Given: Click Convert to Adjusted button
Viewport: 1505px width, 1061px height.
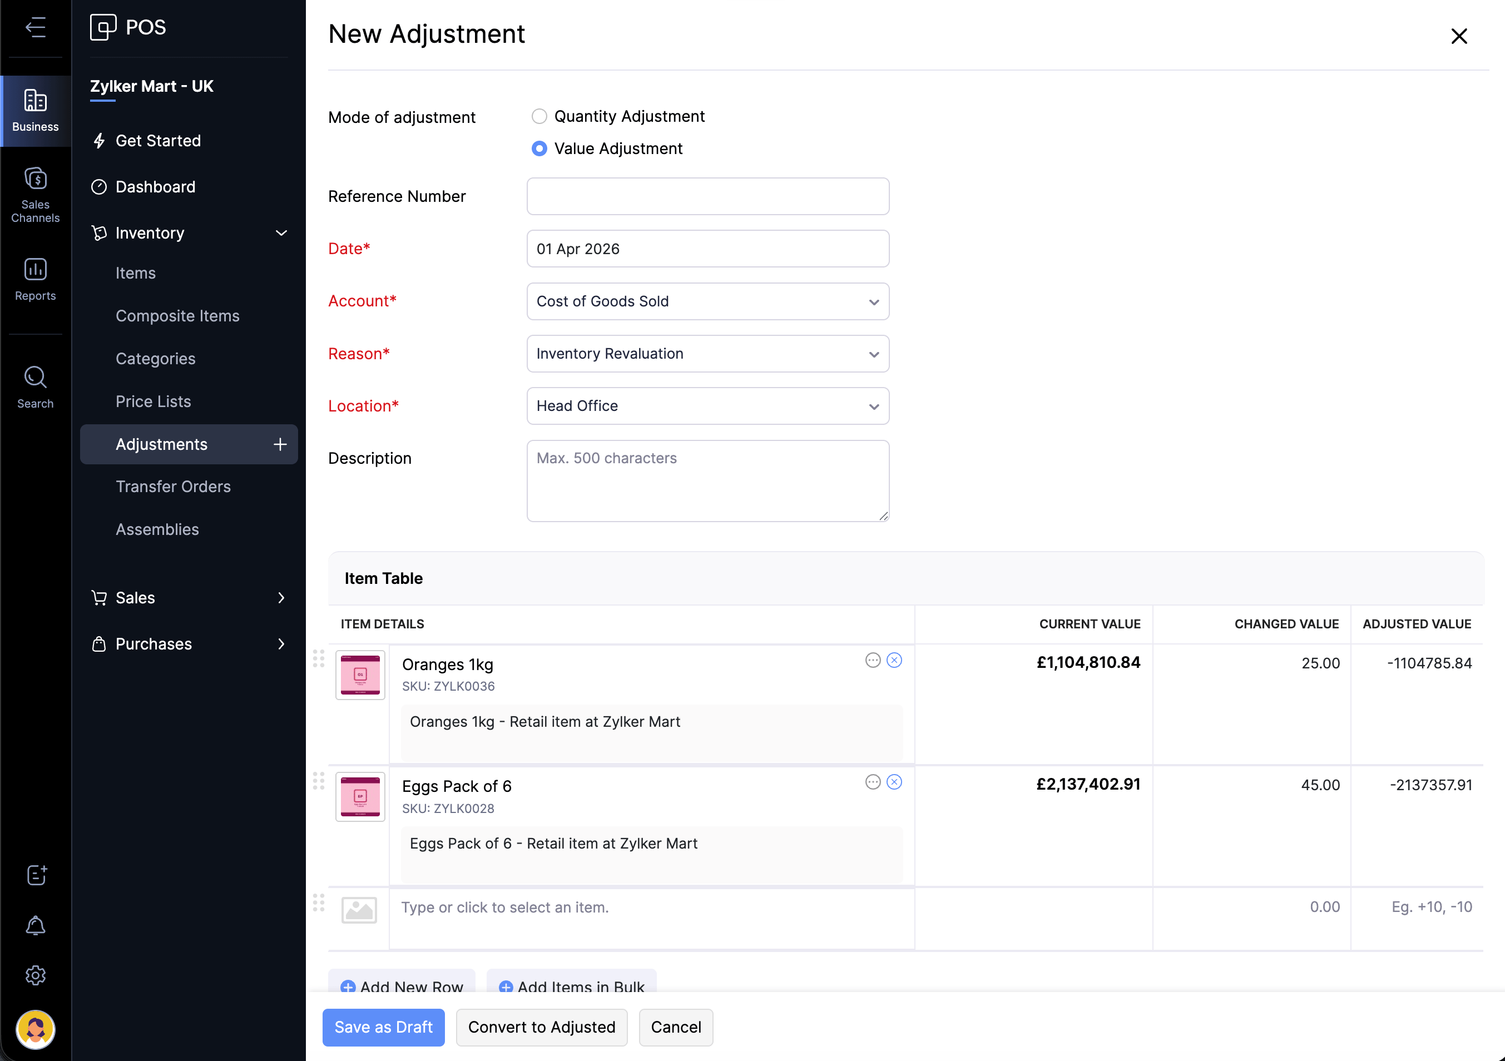Looking at the screenshot, I should 542,1027.
